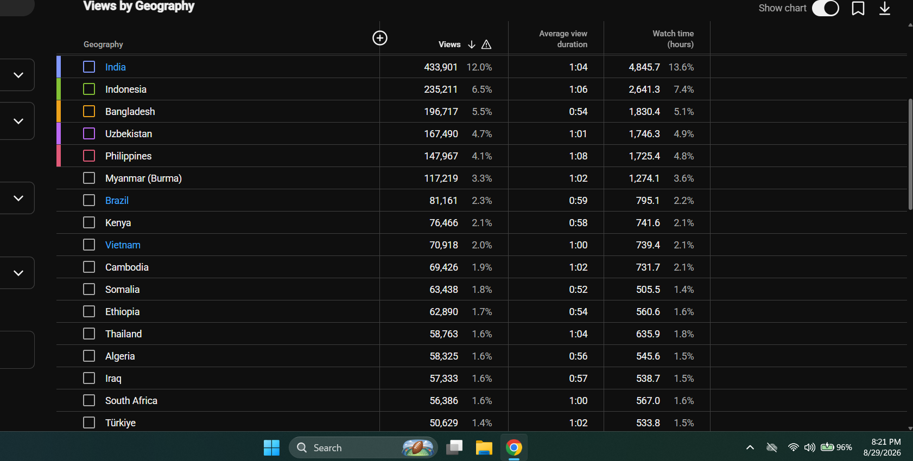Expand left panel dropdown beside Bangladesh row
The height and width of the screenshot is (461, 913).
tap(17, 121)
